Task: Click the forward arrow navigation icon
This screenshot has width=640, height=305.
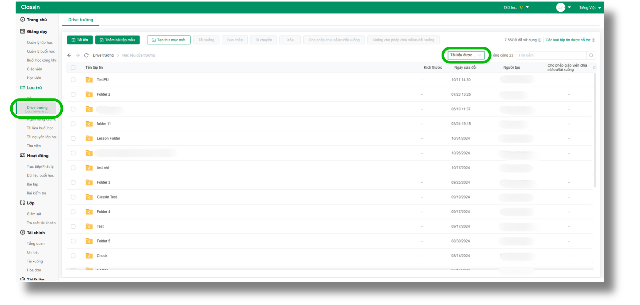Action: point(78,55)
